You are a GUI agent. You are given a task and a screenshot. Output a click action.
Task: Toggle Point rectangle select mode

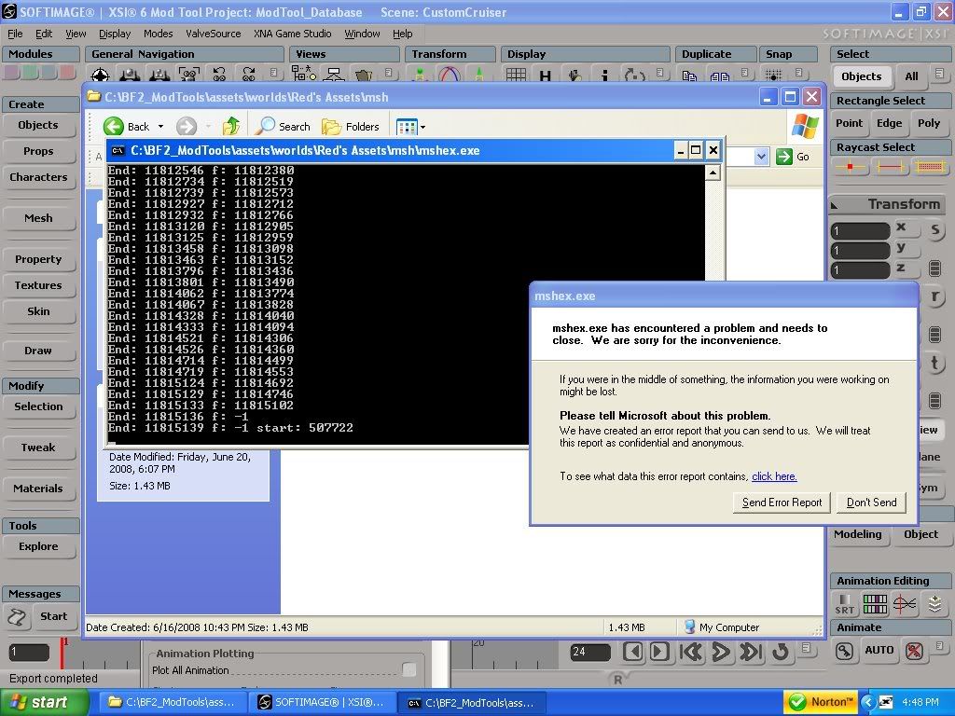[x=849, y=123]
